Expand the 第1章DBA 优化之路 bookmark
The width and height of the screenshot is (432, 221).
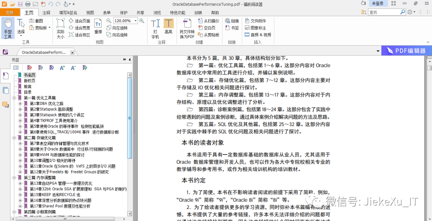coord(20,104)
